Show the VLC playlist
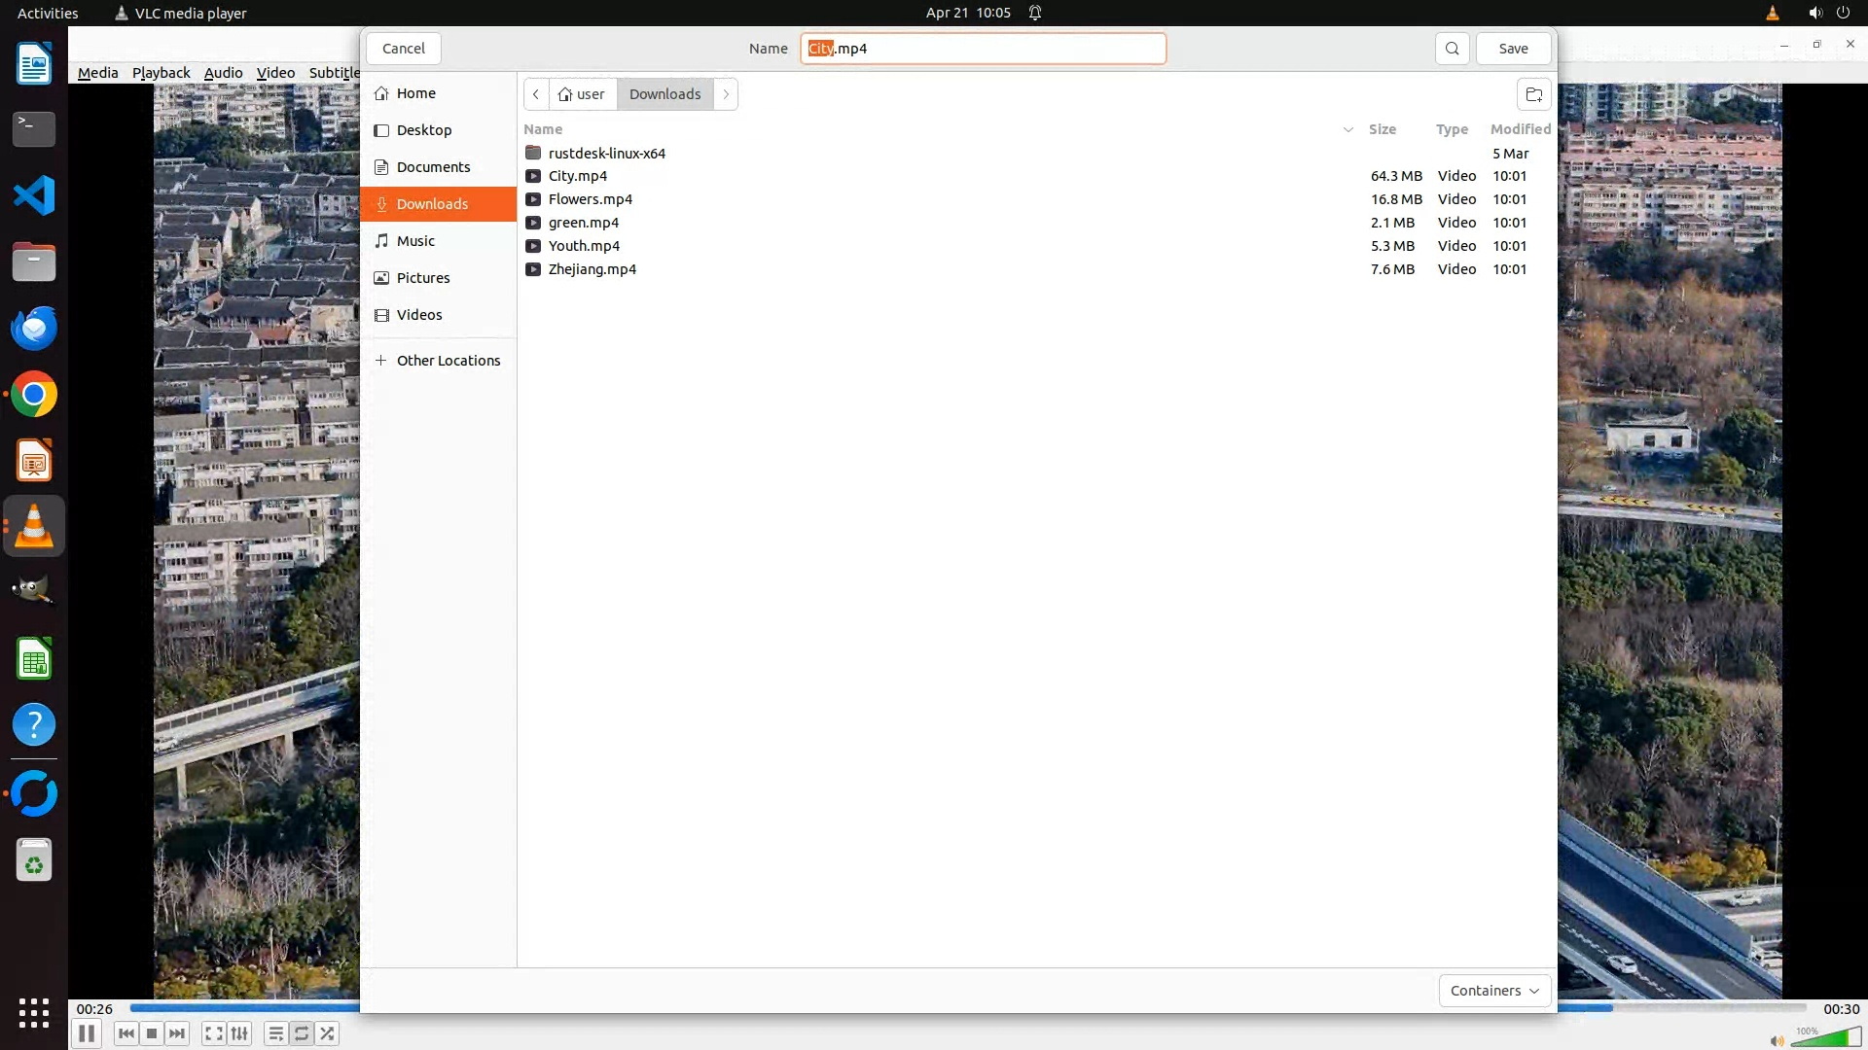The image size is (1868, 1050). pyautogui.click(x=276, y=1033)
